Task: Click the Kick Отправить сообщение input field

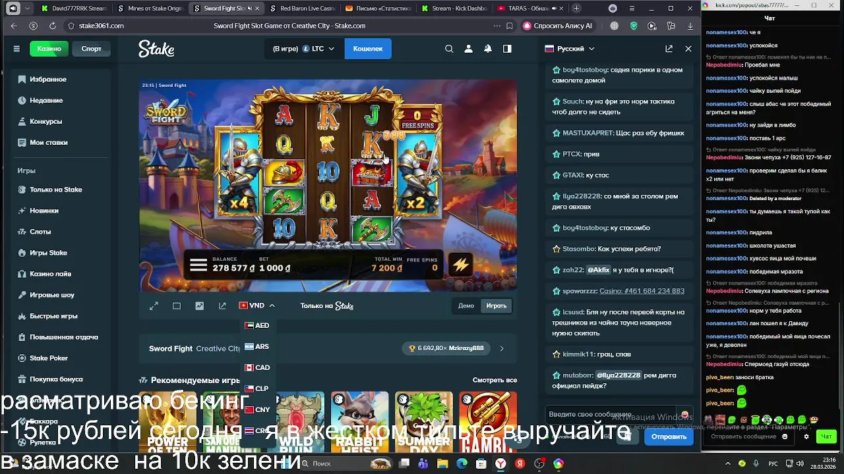Action: tap(750, 436)
